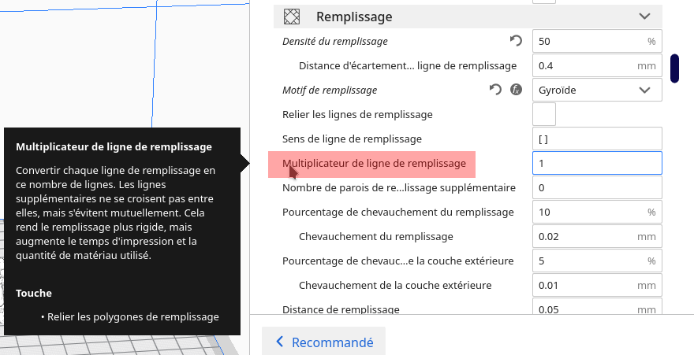Click the fx formula icon beside Motif de remplissage
Screen dimensions: 694x355
pos(516,90)
